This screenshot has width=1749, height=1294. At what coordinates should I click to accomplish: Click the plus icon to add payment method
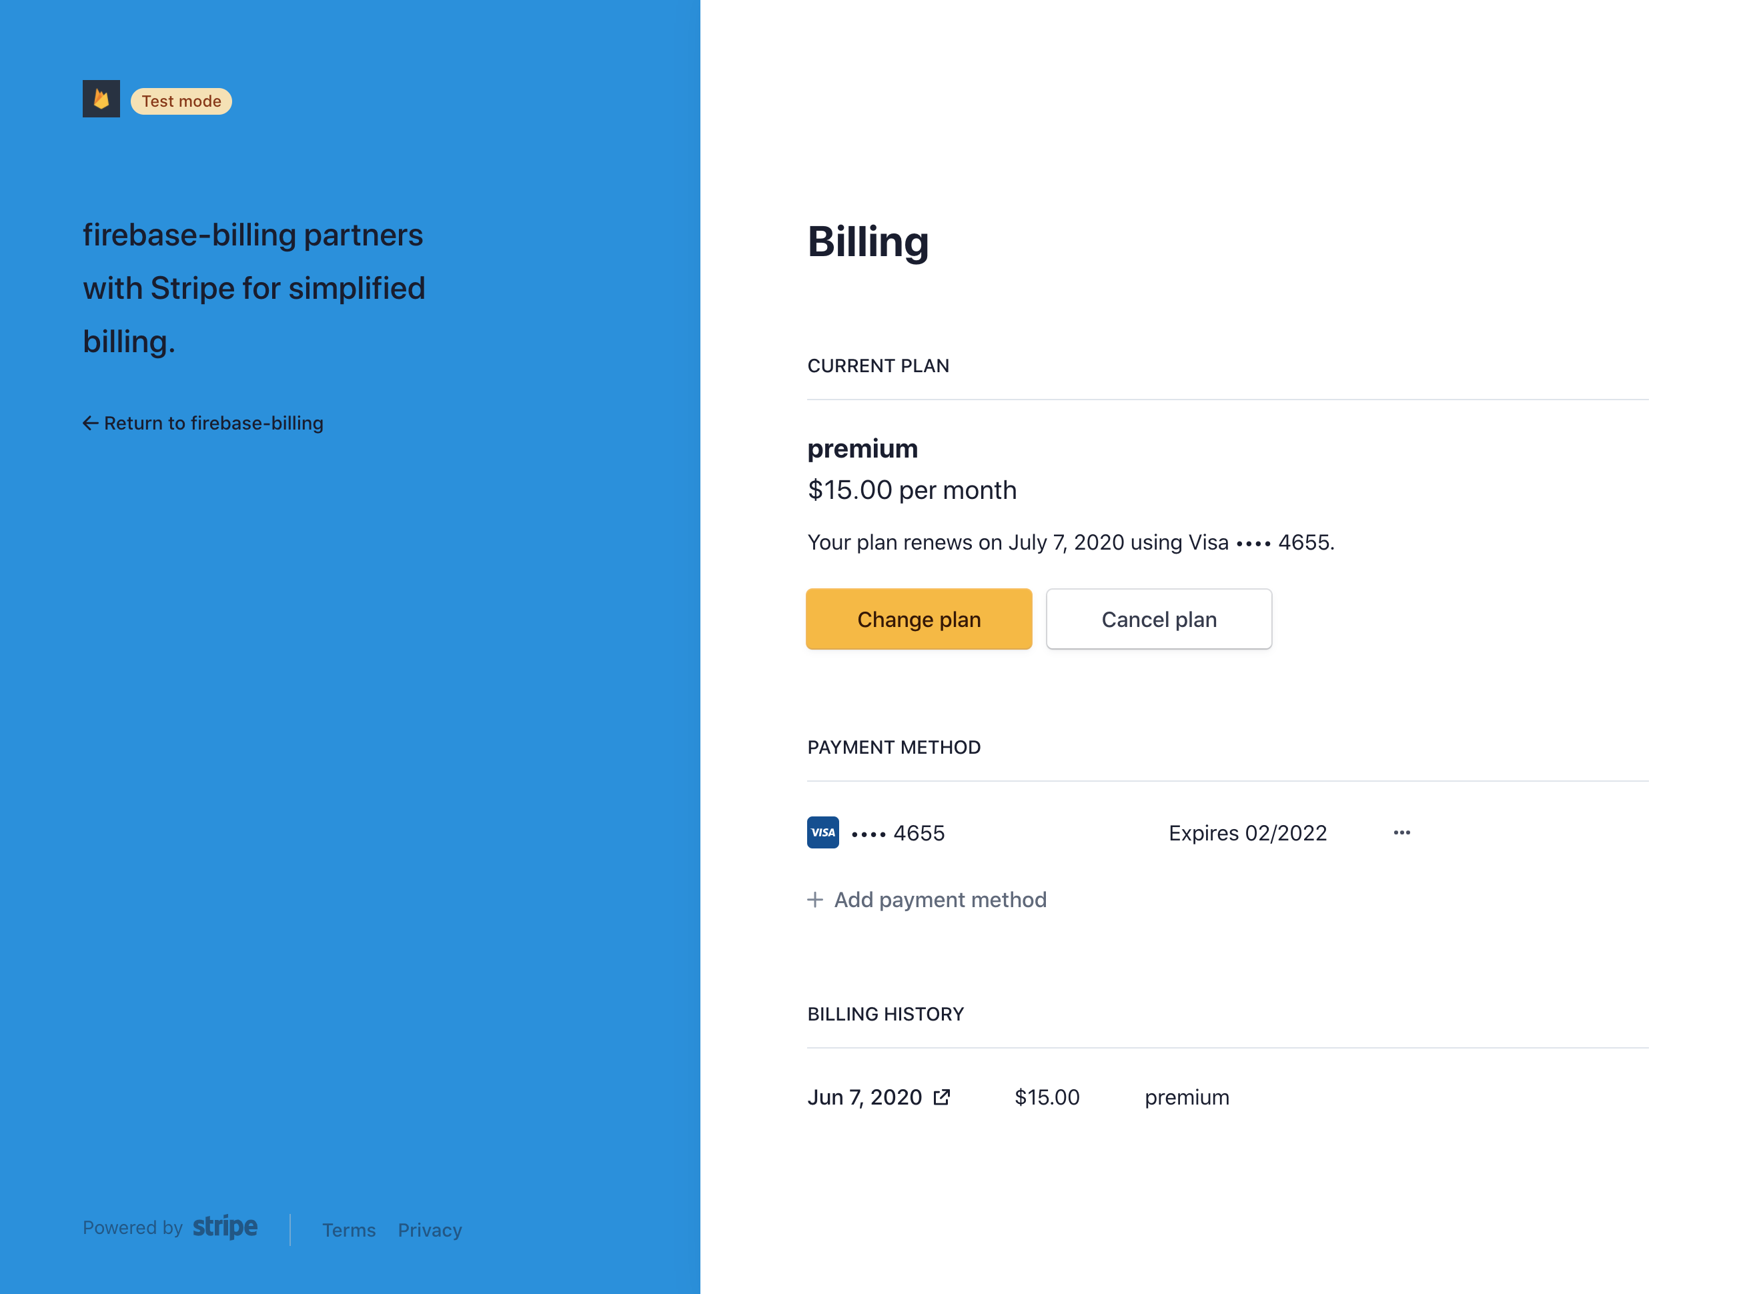814,899
